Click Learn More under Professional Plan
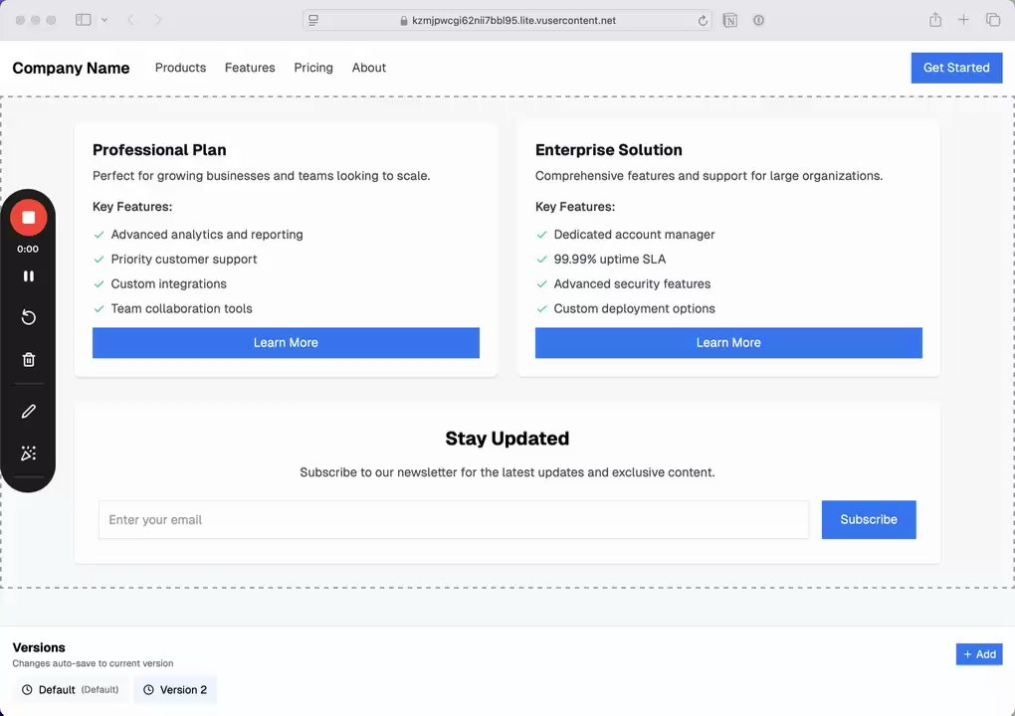 (286, 343)
